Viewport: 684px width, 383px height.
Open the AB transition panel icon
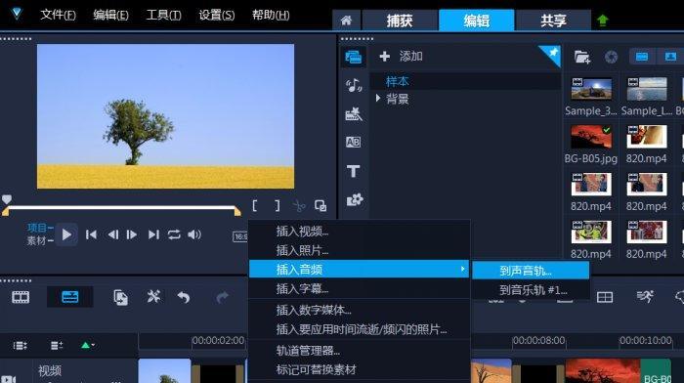[353, 143]
